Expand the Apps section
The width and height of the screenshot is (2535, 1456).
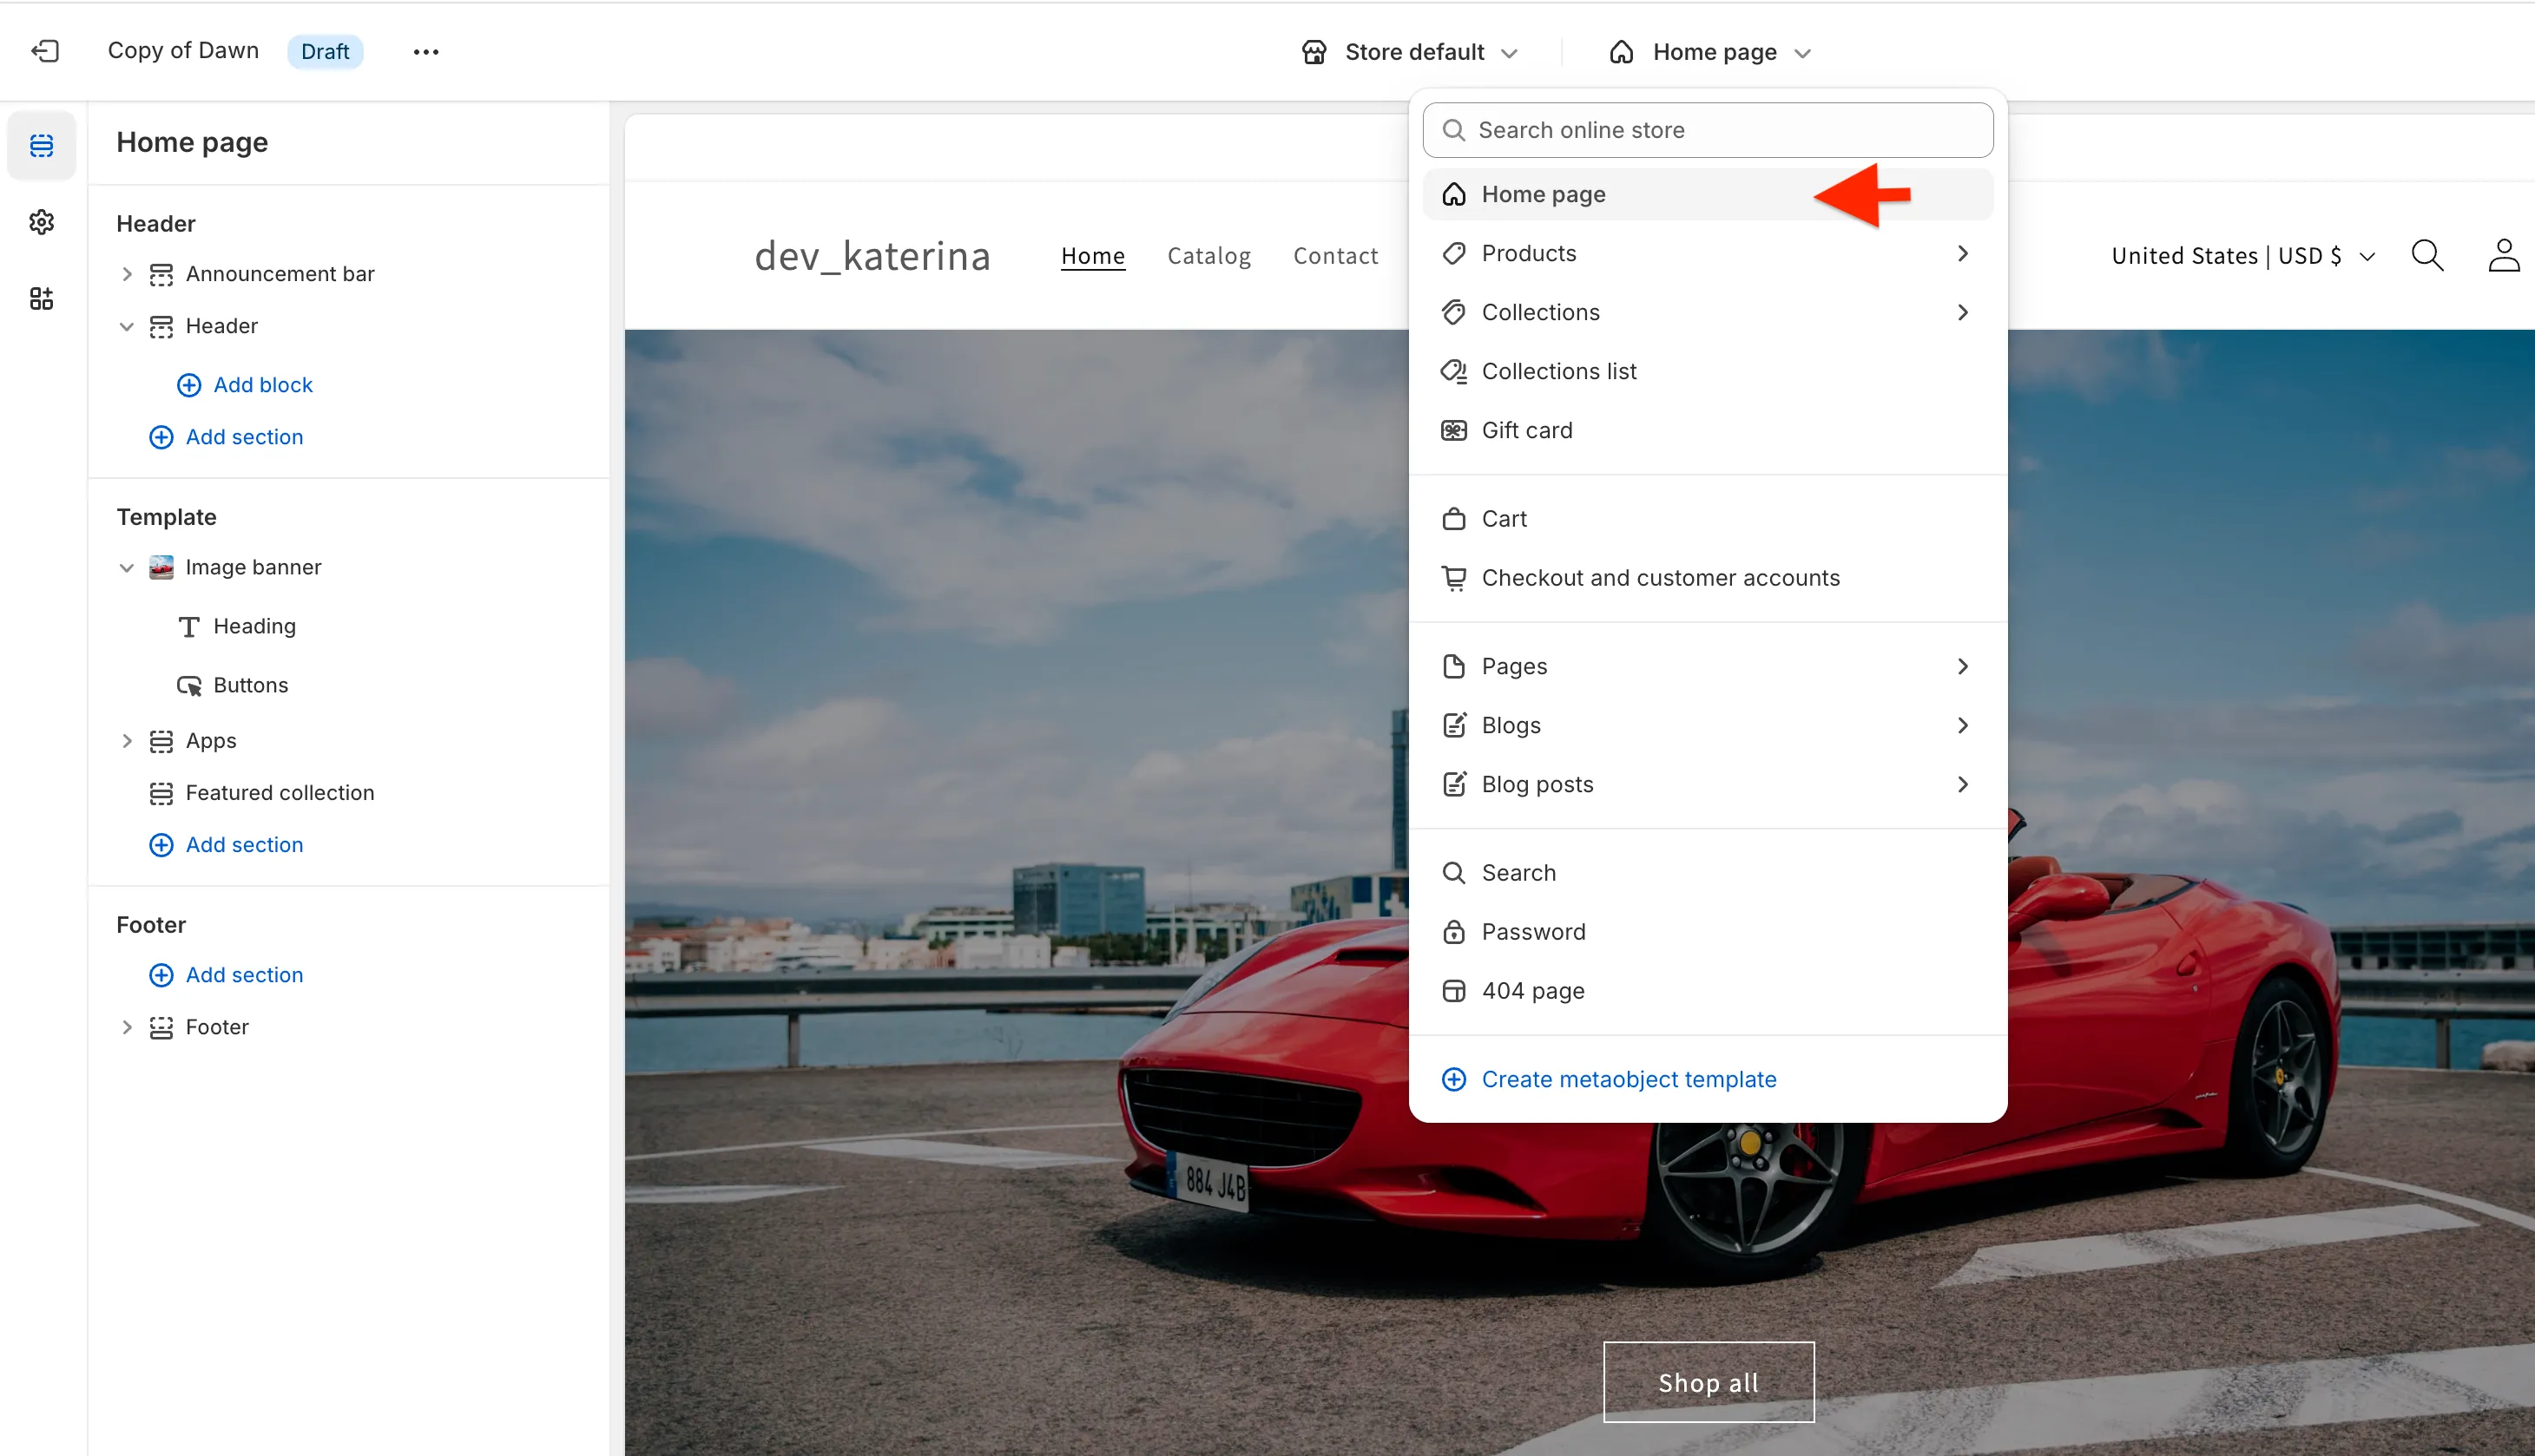127,741
